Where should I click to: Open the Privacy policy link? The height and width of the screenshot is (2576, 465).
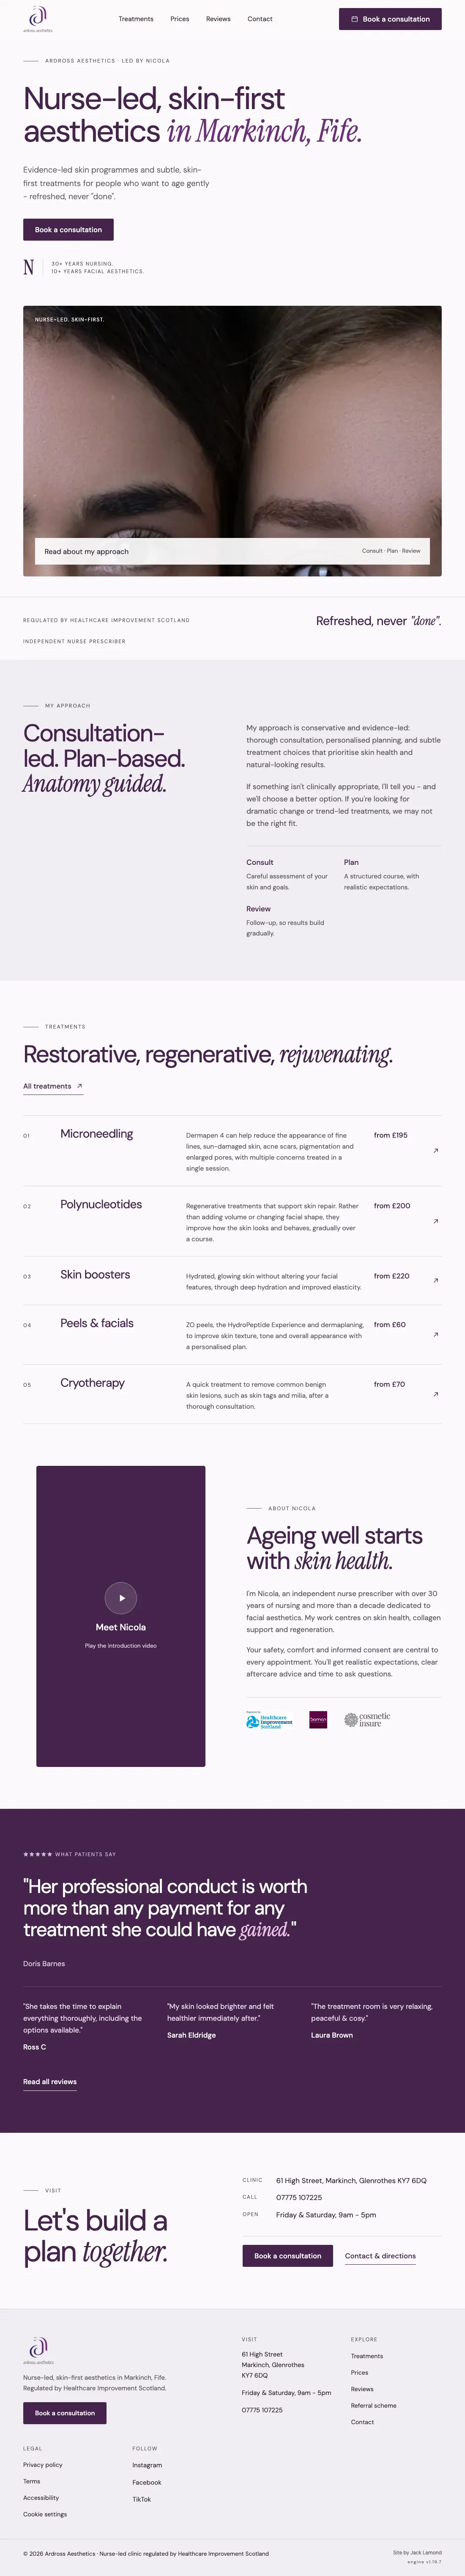tap(43, 2465)
